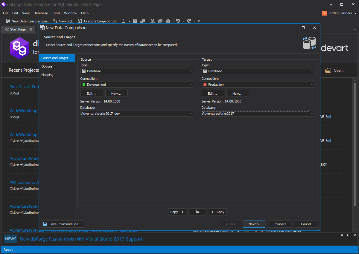Click the dbForge hexagon logo on Start Page
359x254 pixels.
tap(19, 48)
